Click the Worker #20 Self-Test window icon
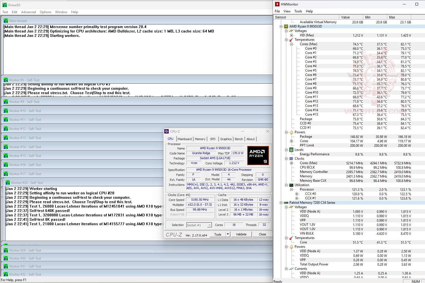The image size is (425, 283). [x=8, y=183]
